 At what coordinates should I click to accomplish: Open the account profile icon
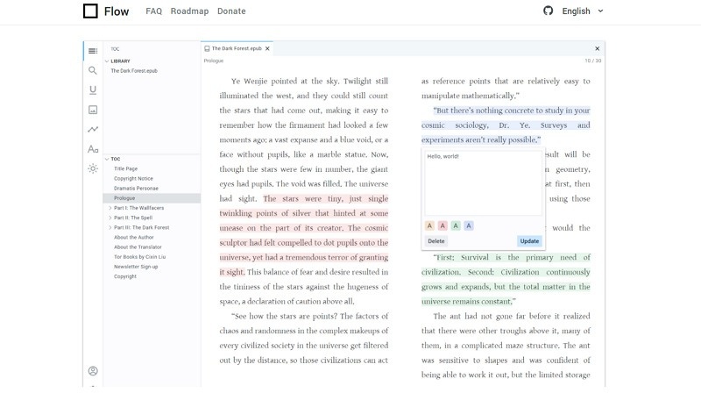(x=93, y=370)
